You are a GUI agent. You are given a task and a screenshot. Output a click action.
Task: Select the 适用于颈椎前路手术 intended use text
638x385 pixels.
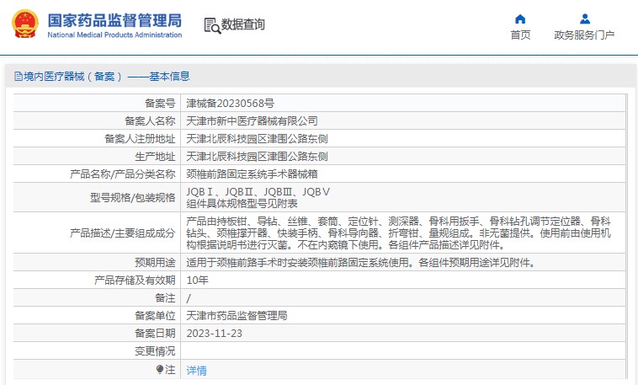pos(360,263)
